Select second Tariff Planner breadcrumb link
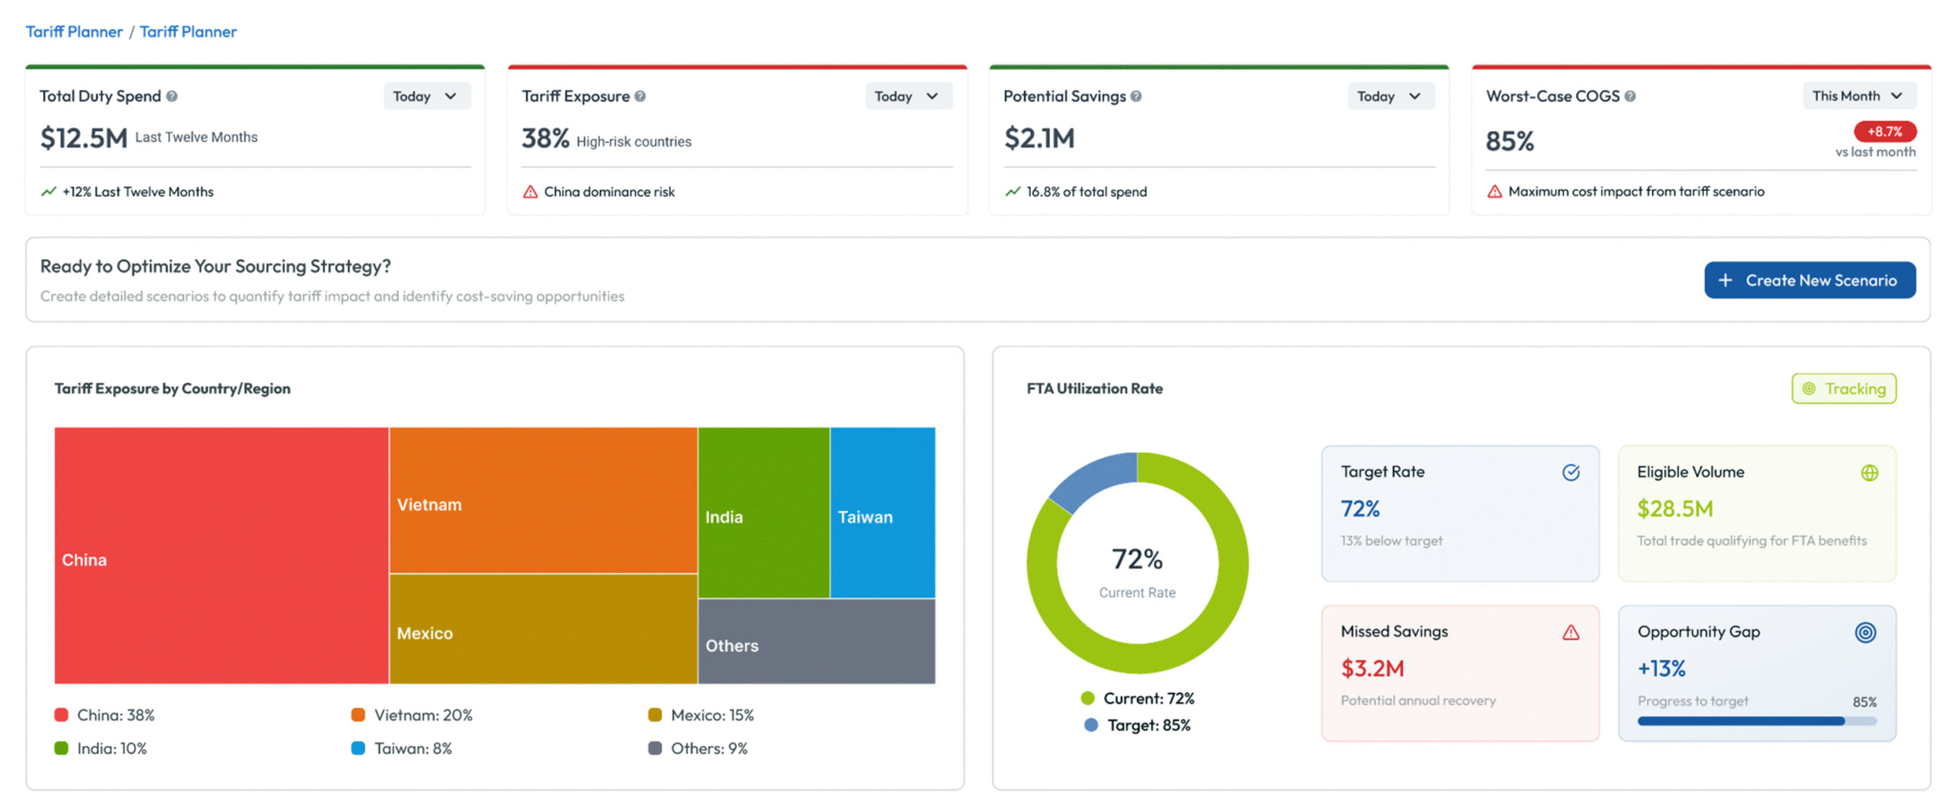The width and height of the screenshot is (1952, 802). click(188, 31)
